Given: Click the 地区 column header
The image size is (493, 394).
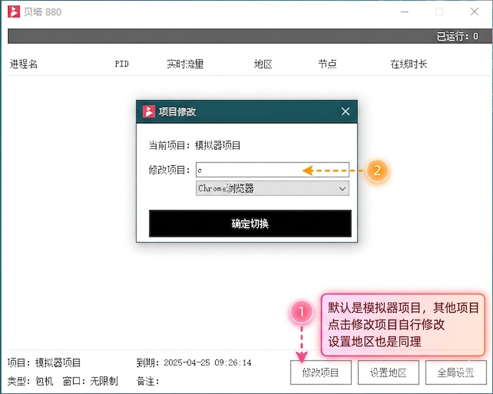Looking at the screenshot, I should (263, 64).
